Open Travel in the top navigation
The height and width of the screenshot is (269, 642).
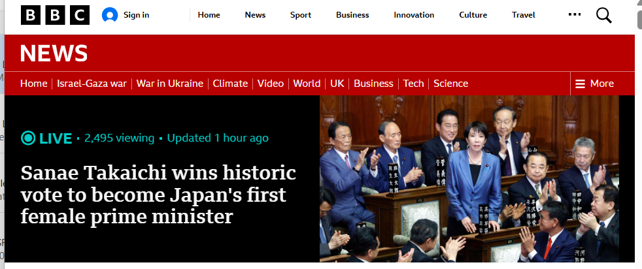[x=523, y=15]
